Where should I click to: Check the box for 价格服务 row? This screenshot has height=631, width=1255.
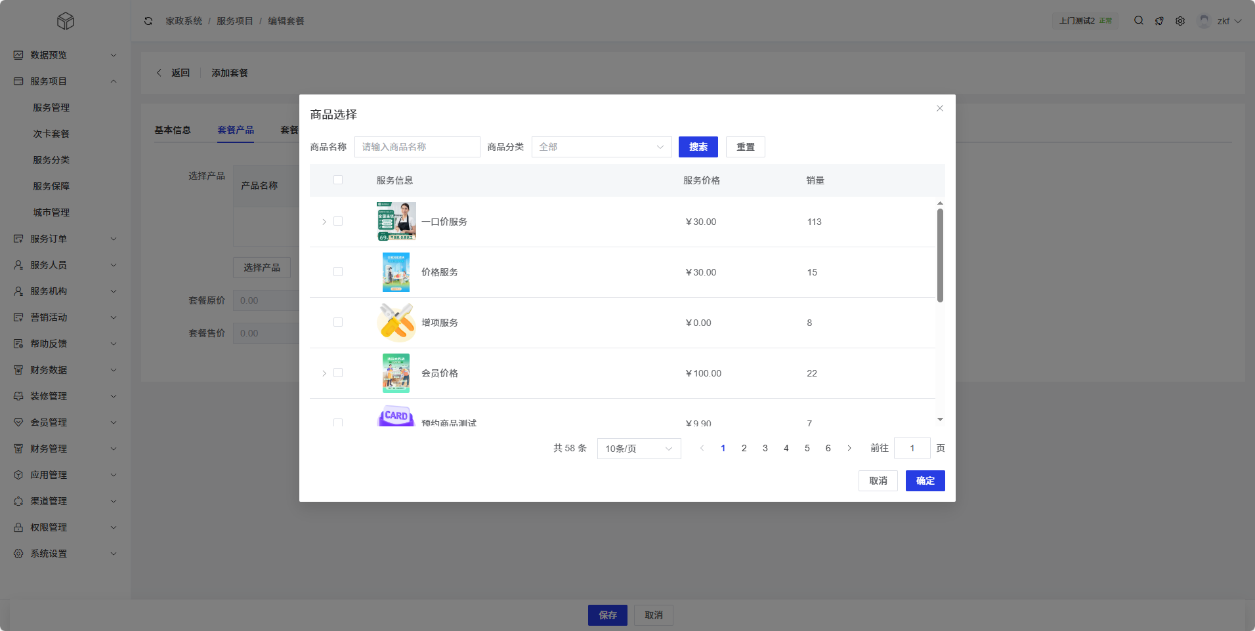coord(338,272)
